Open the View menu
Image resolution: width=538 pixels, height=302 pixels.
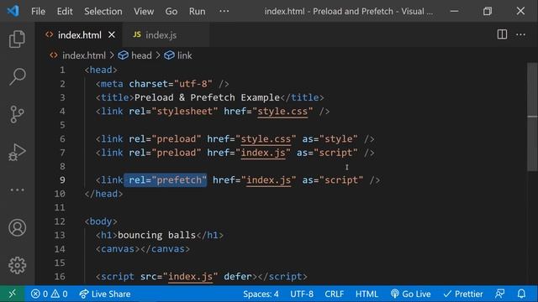pyautogui.click(x=144, y=11)
